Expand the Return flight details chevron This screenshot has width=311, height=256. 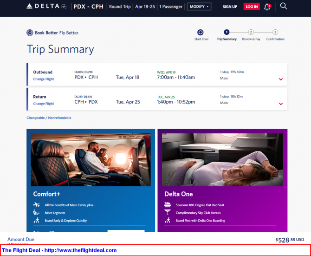click(281, 104)
